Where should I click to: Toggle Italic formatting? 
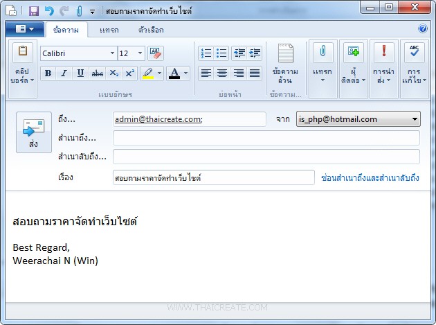pos(64,73)
